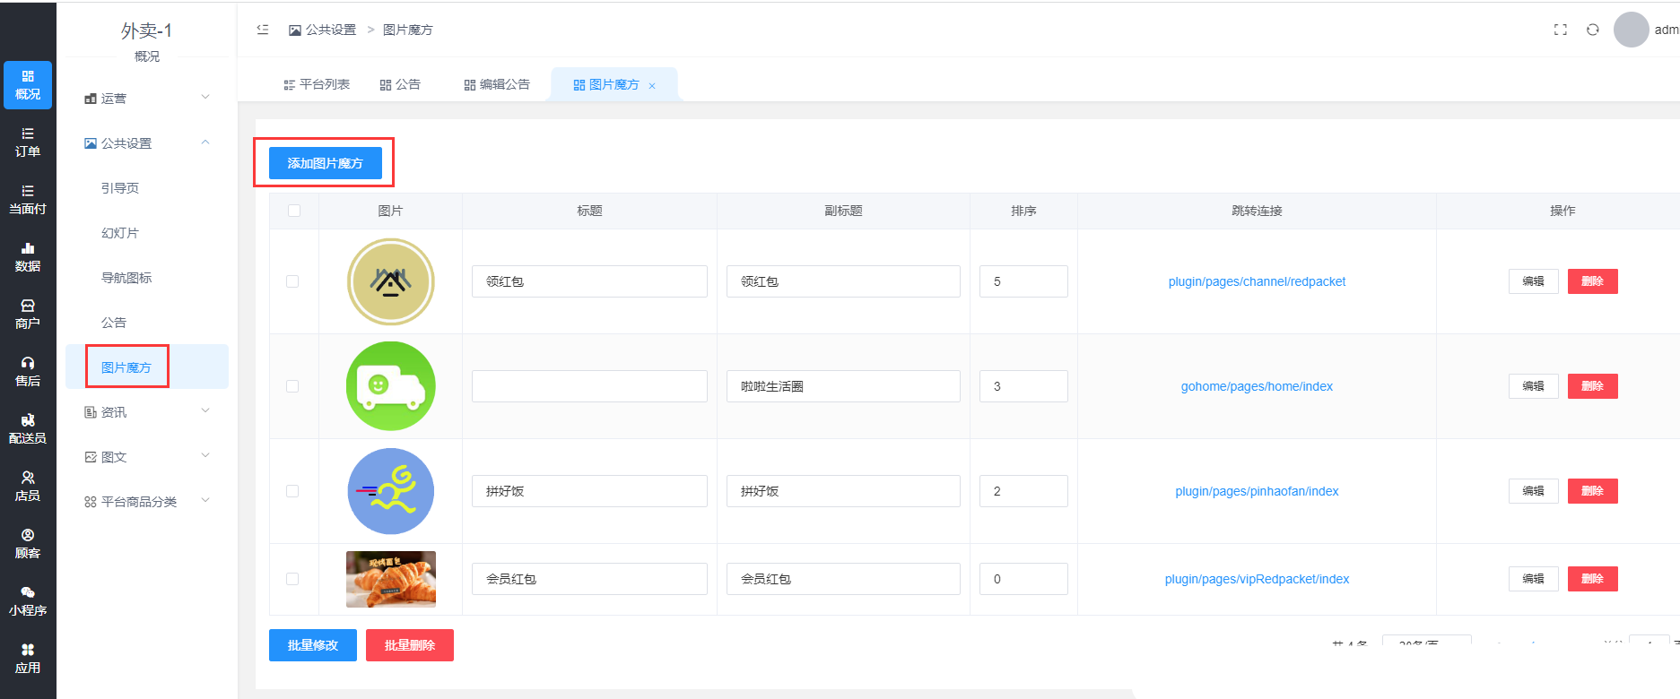Click the 拼好饭 runner thumbnail
The image size is (1680, 699).
coord(391,491)
